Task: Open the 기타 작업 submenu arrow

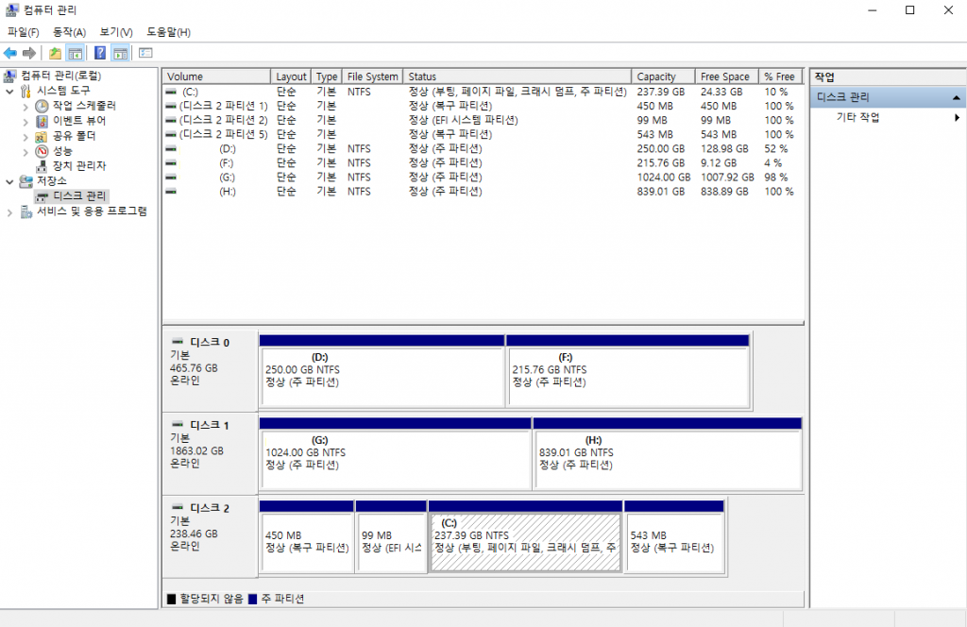Action: [957, 117]
